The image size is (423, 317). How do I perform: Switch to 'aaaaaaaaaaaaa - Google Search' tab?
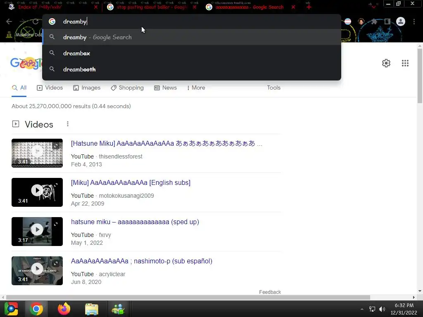pos(250,7)
